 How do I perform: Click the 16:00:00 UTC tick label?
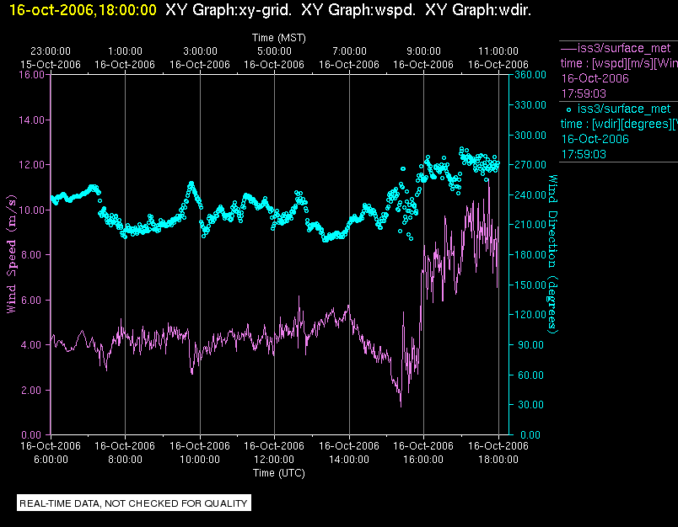(423, 460)
